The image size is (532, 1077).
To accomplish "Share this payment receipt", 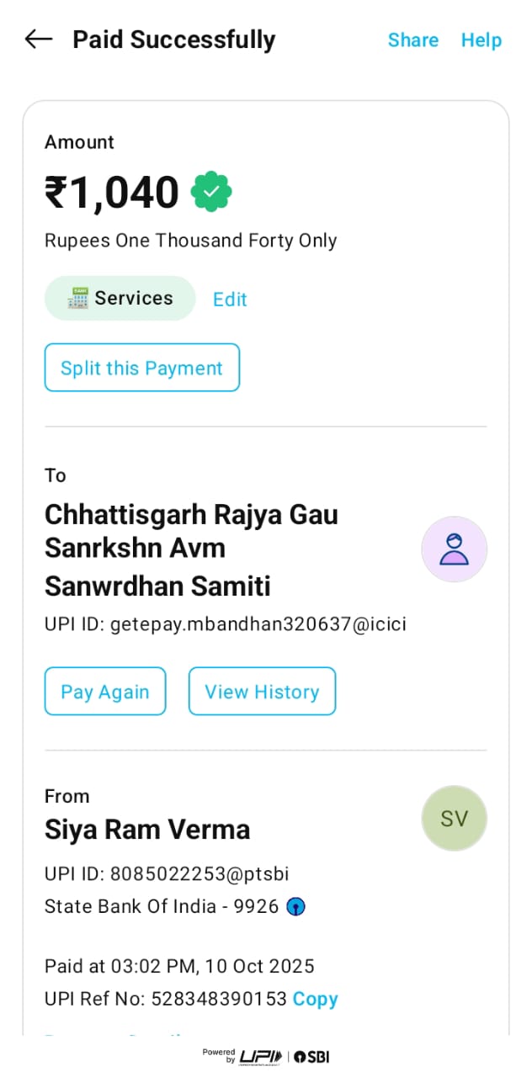I will (x=412, y=40).
